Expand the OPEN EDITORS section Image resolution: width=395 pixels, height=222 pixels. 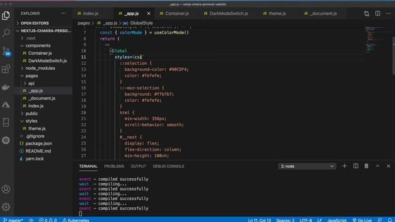pos(43,23)
